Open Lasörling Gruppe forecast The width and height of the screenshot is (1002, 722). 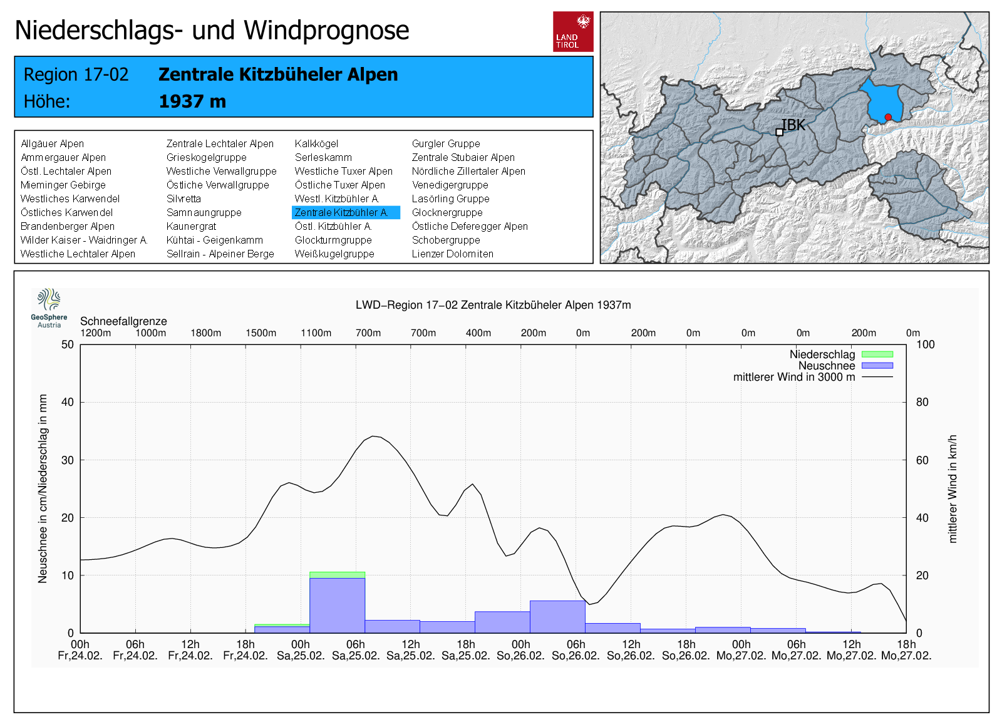[450, 199]
